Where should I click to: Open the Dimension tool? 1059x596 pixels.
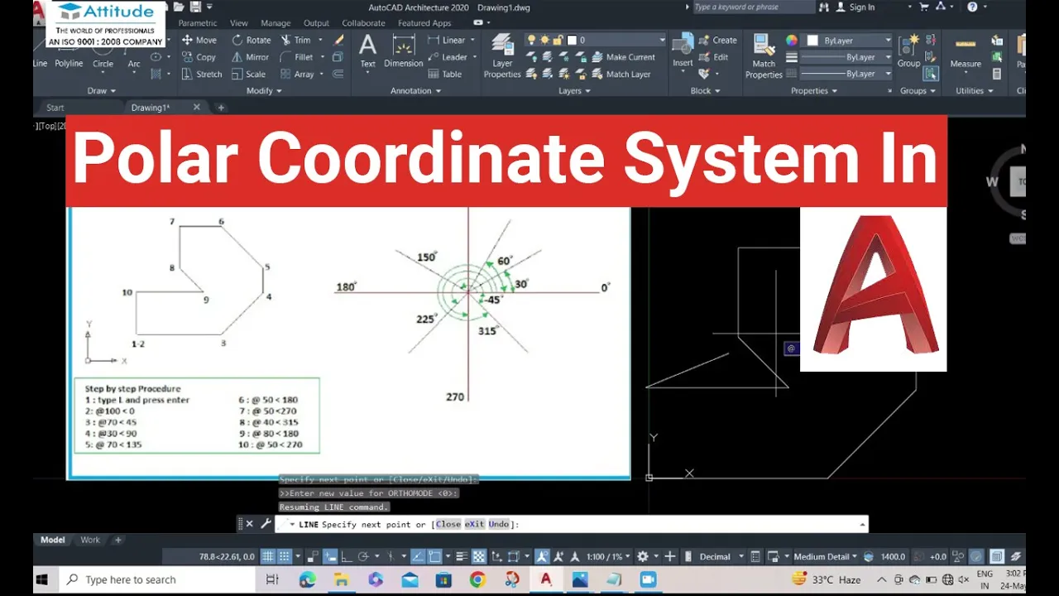click(403, 50)
